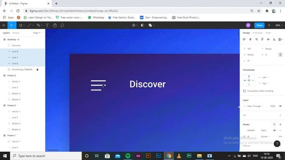Click stroke opacity 100% field
285x160 pixels.
[x=264, y=130]
